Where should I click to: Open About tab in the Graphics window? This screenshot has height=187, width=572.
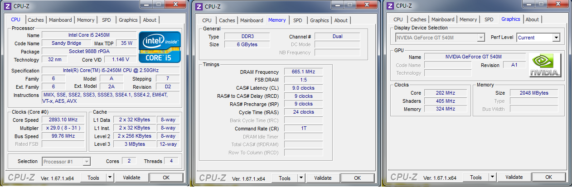[x=532, y=19]
